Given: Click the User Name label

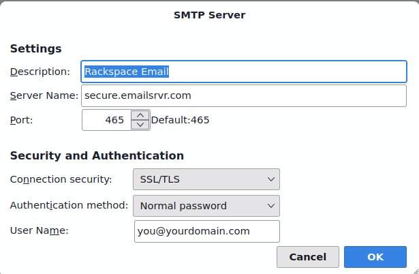Looking at the screenshot, I should tap(40, 230).
